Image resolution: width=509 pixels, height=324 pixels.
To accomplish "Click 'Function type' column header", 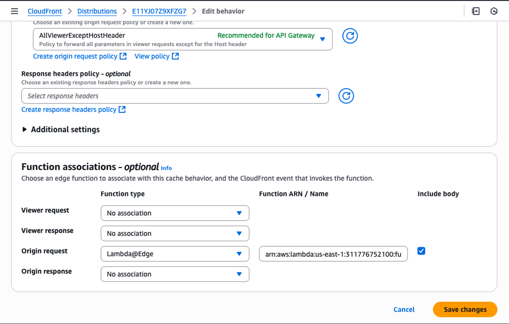I will point(123,194).
